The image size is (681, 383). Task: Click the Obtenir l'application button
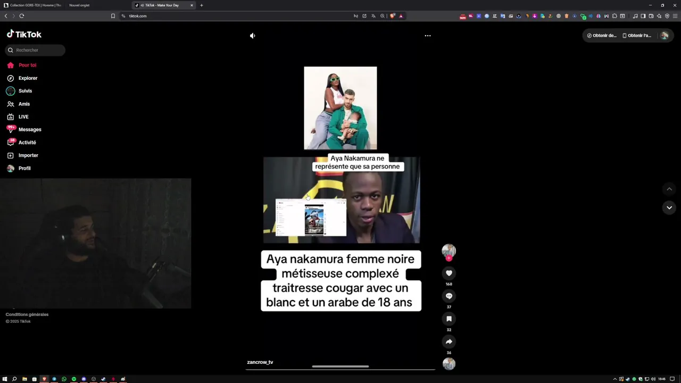[x=637, y=36]
